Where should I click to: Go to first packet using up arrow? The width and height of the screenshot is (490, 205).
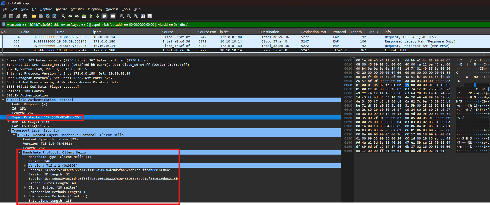(91, 16)
